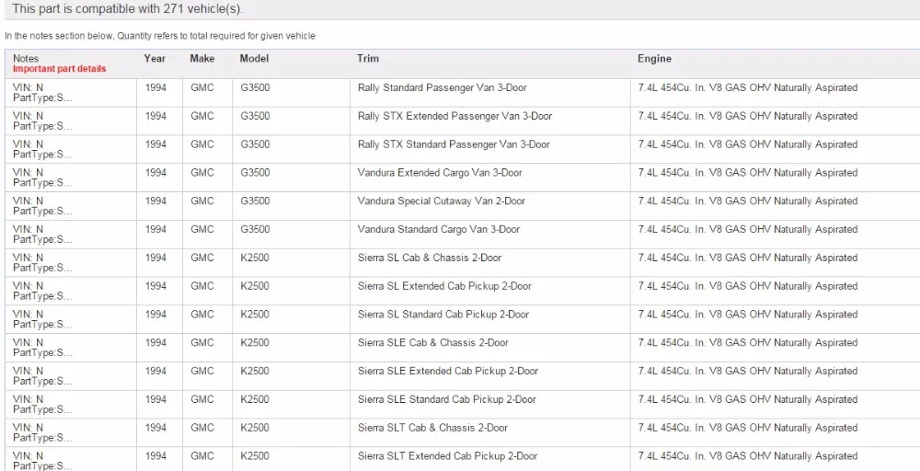920x471 pixels.
Task: Select 'Sierra SLT Cab & Chassis 2-Door' trim
Action: [432, 428]
